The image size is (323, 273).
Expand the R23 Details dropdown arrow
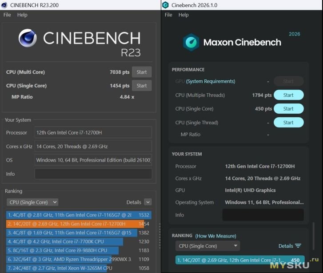pos(148,202)
